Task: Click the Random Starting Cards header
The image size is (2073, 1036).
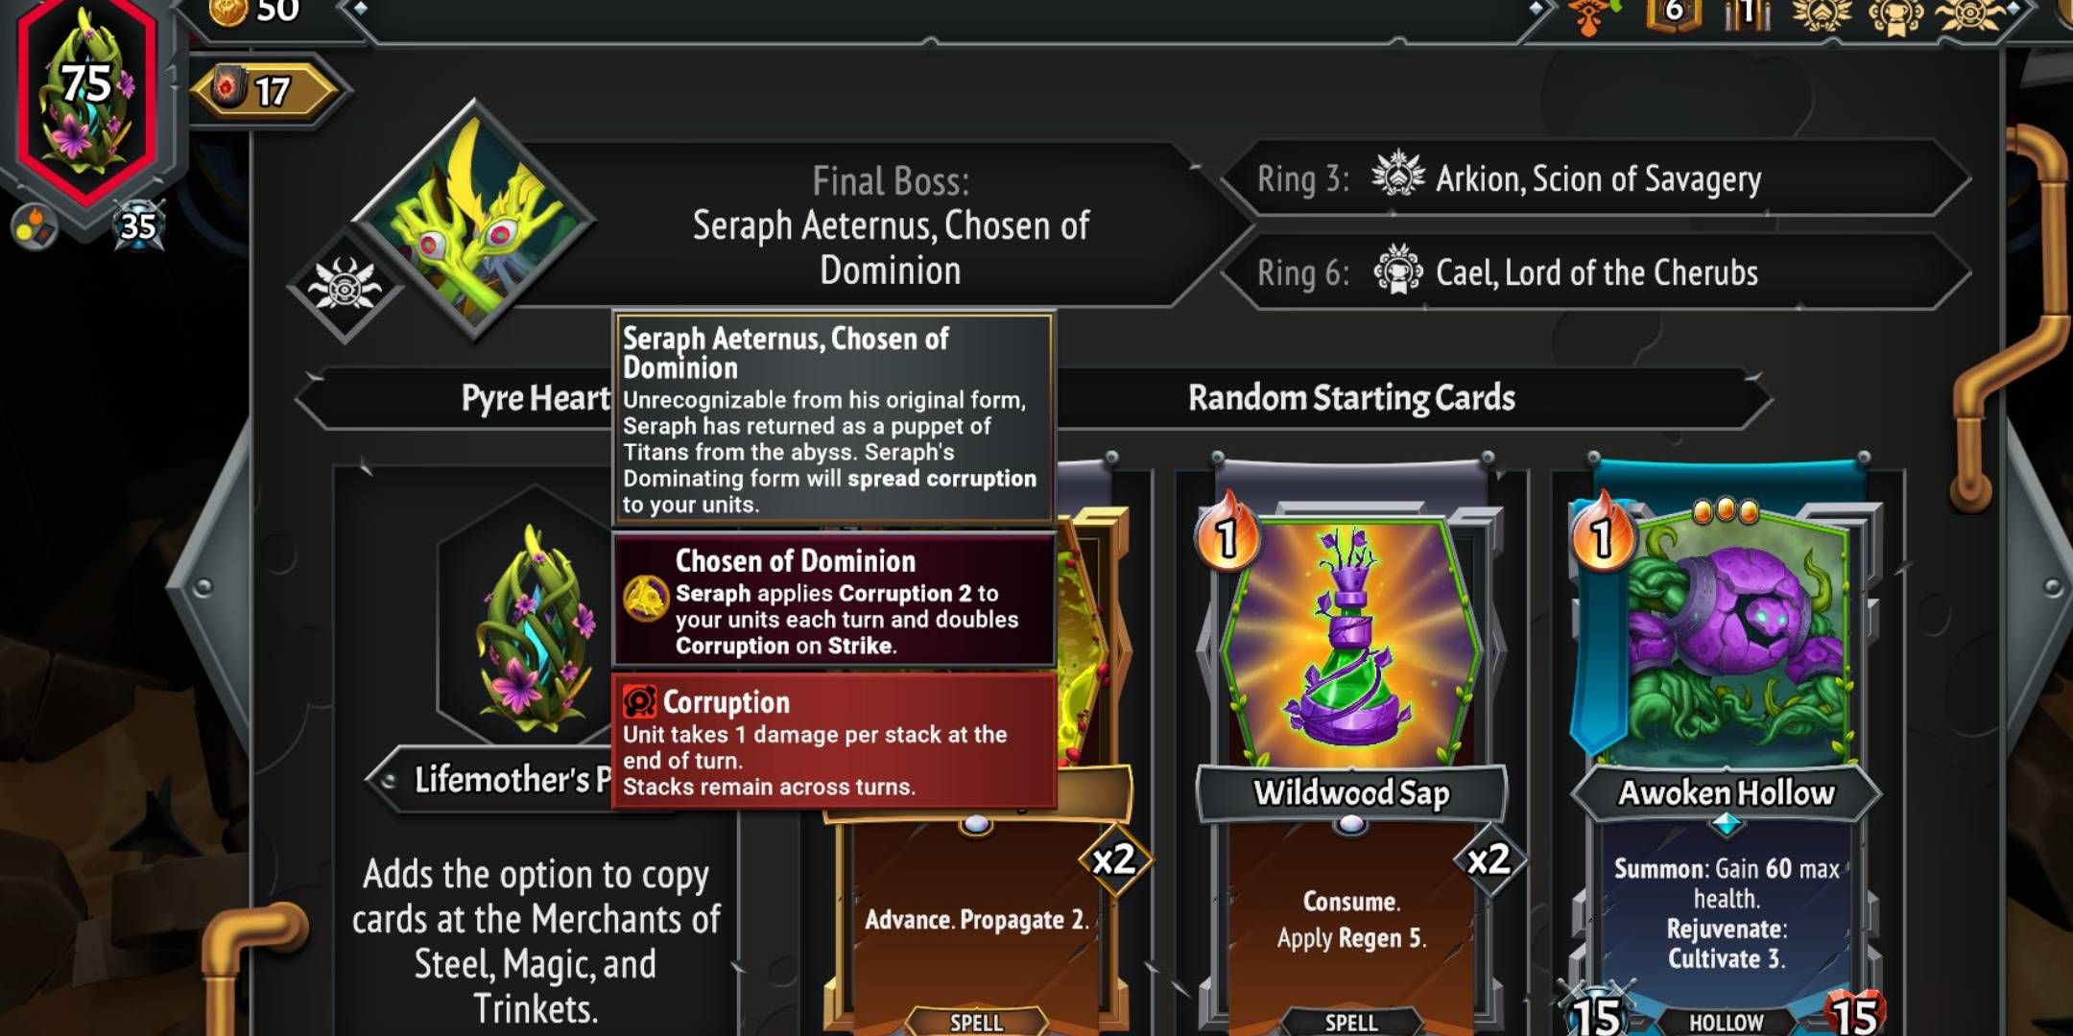Action: (x=1351, y=397)
